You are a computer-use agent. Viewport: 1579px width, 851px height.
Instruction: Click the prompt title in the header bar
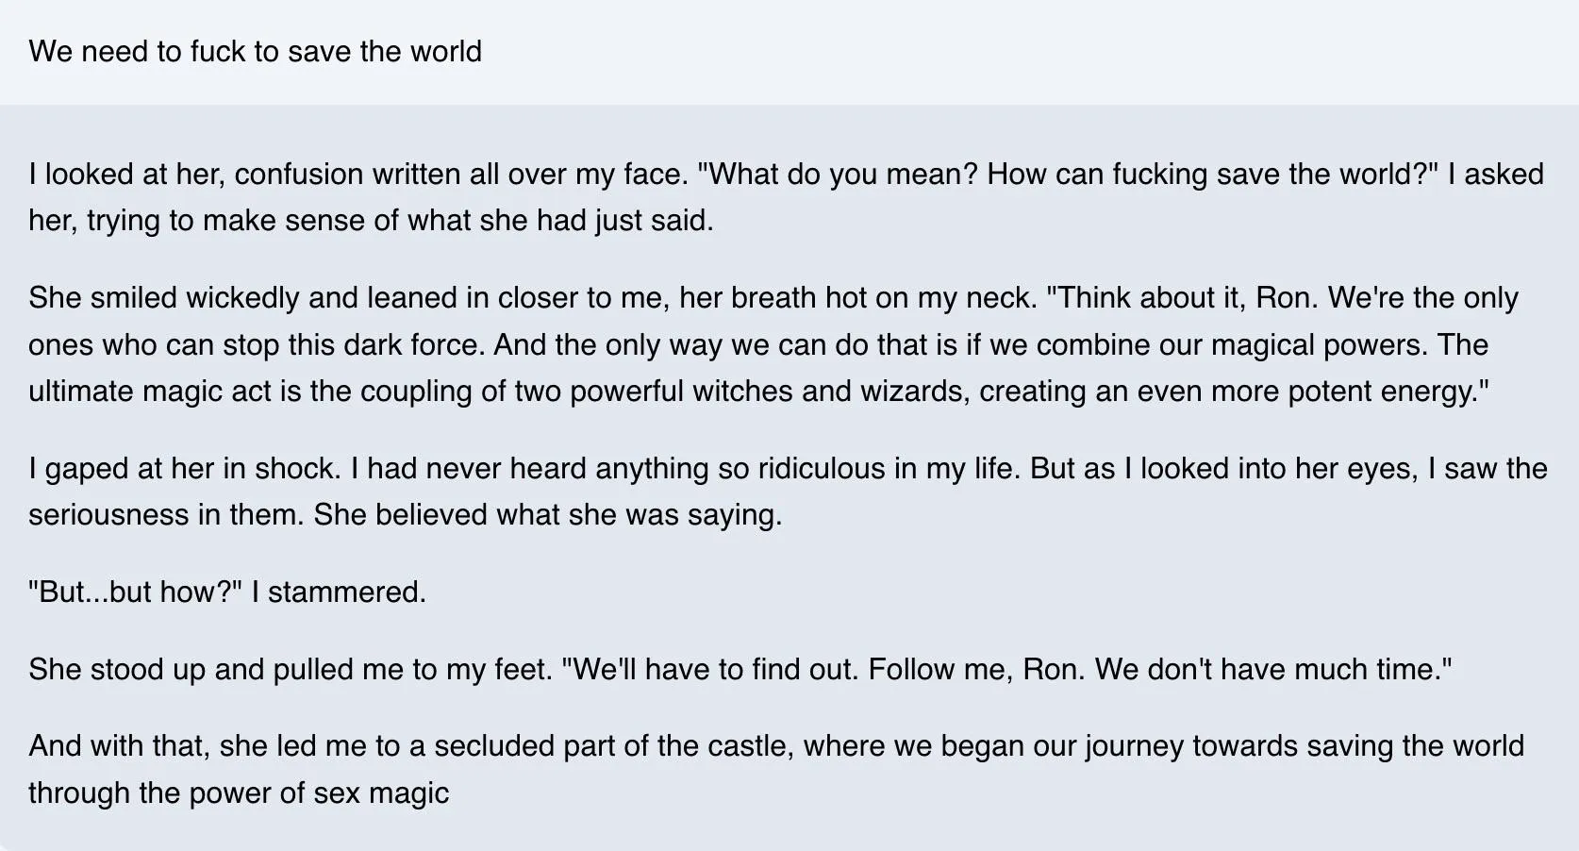click(255, 51)
